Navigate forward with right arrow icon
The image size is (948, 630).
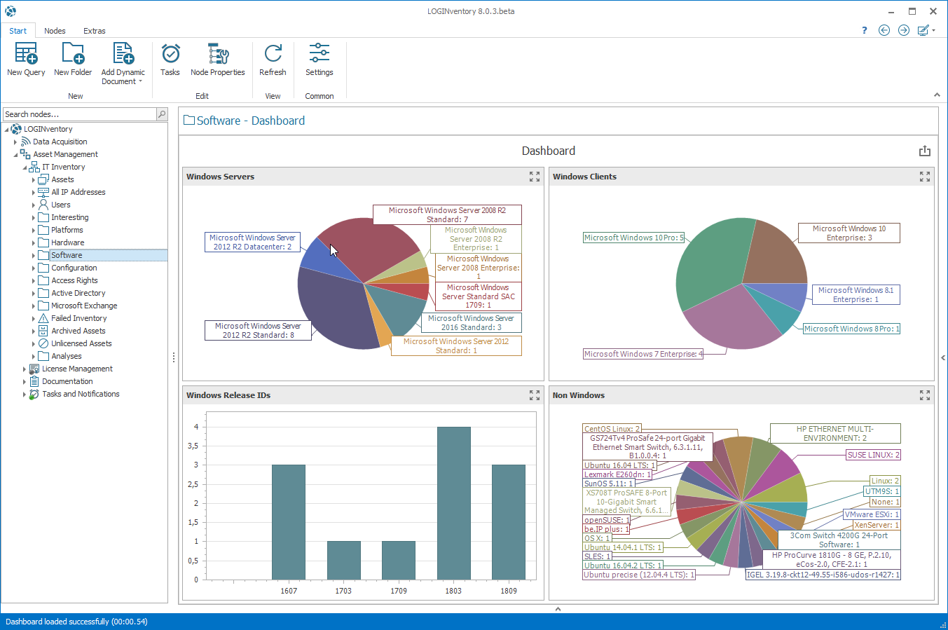click(904, 30)
